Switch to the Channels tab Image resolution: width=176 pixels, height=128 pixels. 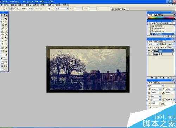156,41
